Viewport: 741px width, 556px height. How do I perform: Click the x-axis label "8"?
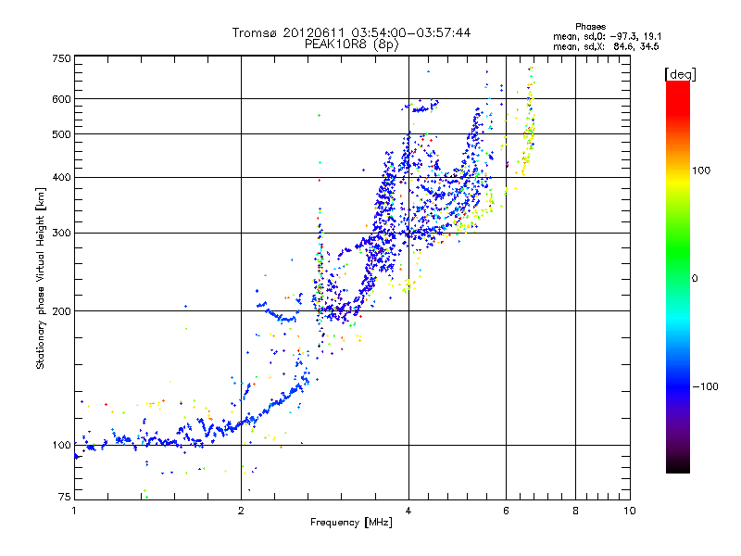[575, 511]
